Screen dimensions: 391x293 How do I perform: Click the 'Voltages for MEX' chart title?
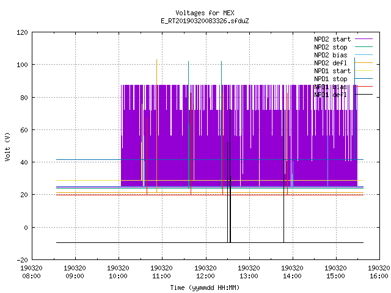pyautogui.click(x=205, y=13)
